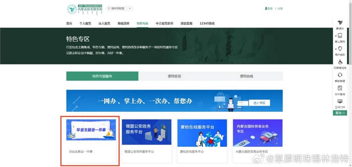Click the 内蒙古国际贸易业务专区 caption text
The height and width of the screenshot is (167, 352).
point(252,152)
